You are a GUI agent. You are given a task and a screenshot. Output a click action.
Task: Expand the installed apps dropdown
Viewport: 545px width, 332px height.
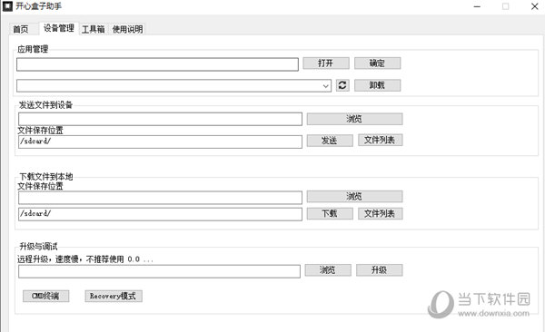pos(326,86)
